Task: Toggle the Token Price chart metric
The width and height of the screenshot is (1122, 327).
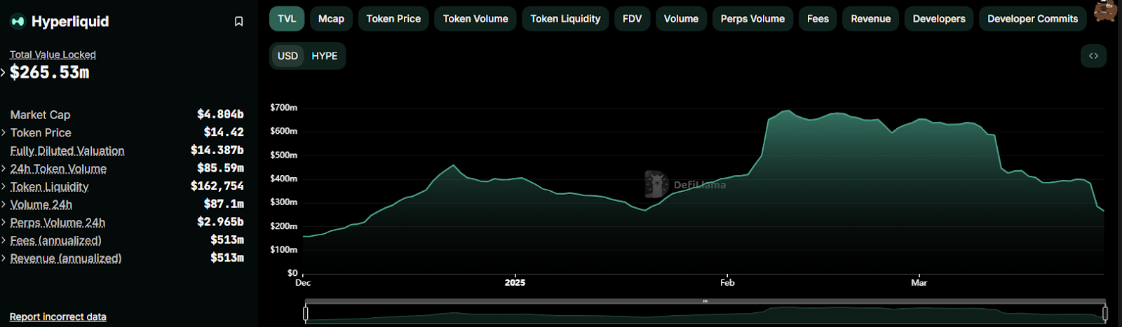Action: click(x=393, y=19)
